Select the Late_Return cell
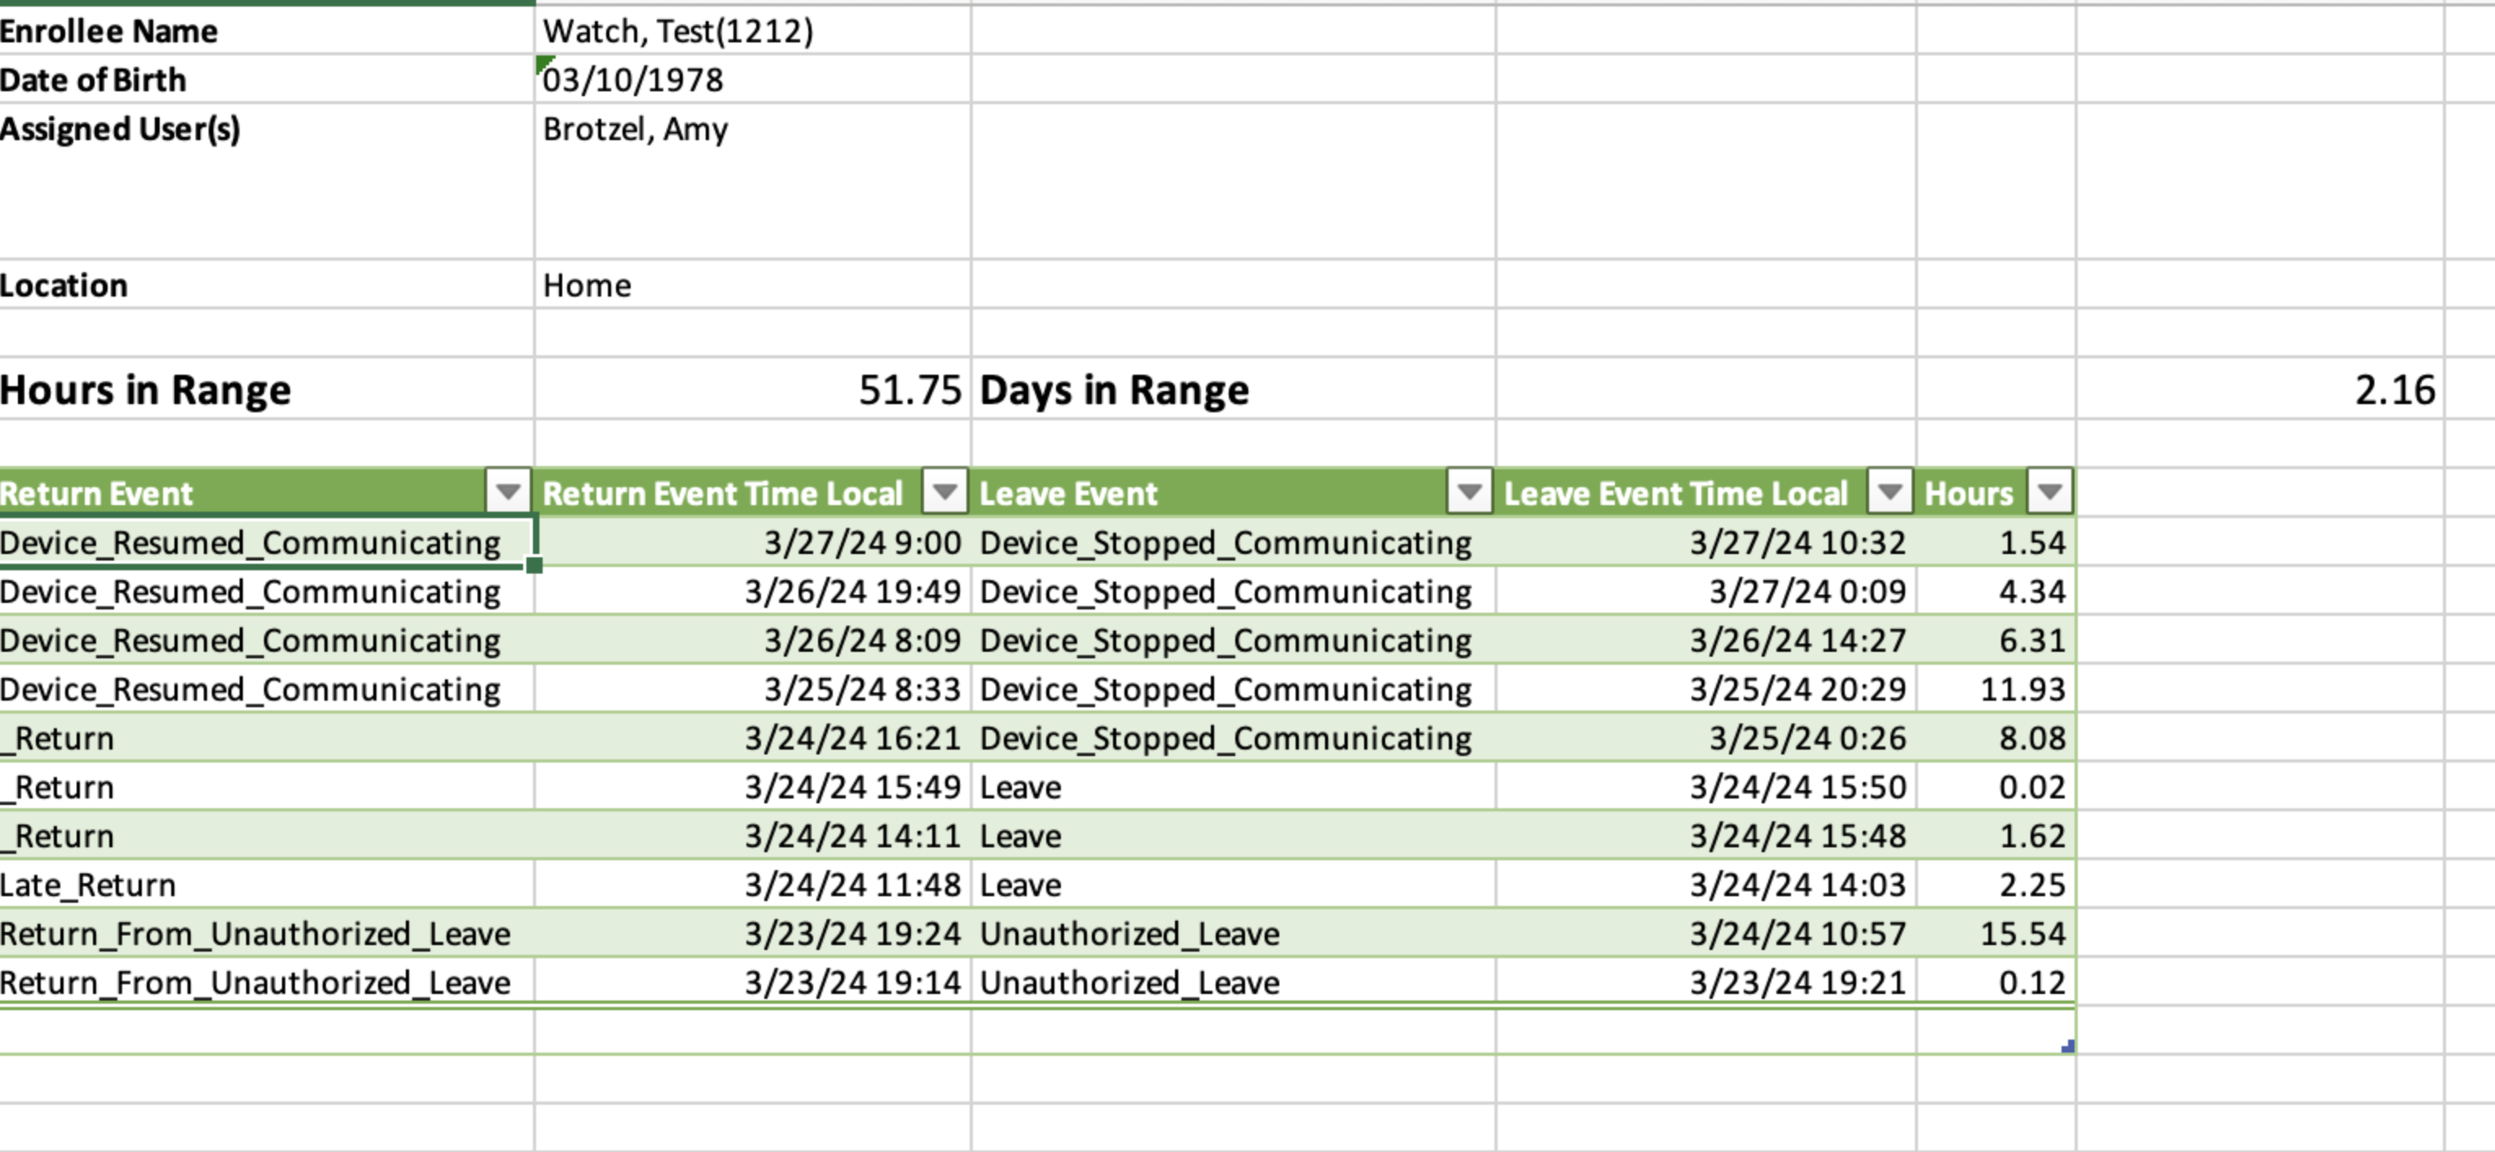This screenshot has height=1152, width=2495. point(266,885)
